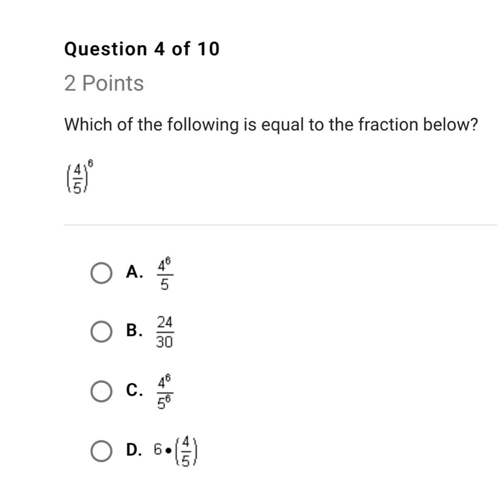Viewport: 497px width, 497px height.
Task: Select the radio button for answer B
Action: click(101, 332)
